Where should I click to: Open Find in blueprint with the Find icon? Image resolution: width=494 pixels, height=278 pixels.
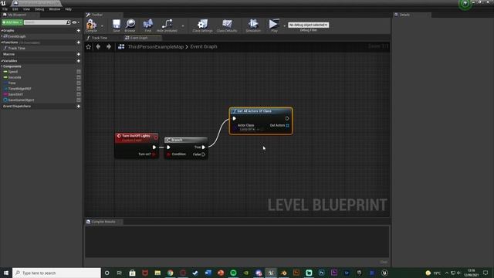(x=147, y=25)
